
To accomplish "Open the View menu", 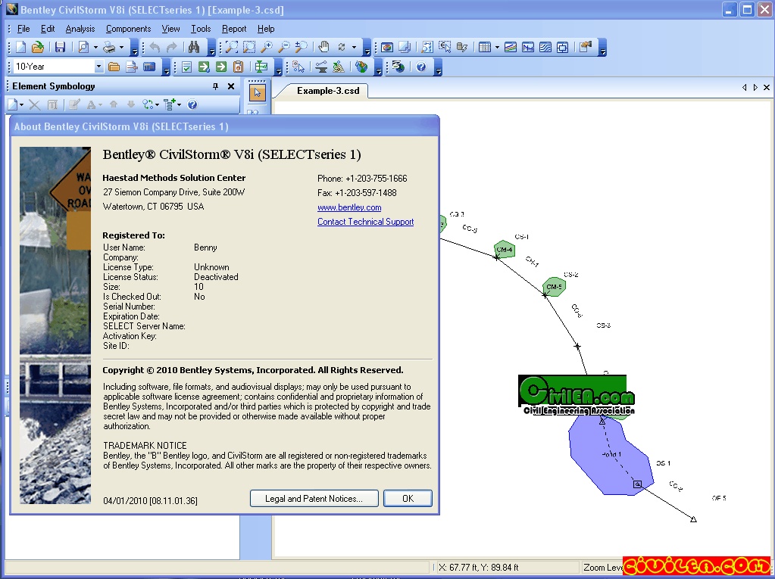I will click(x=170, y=29).
